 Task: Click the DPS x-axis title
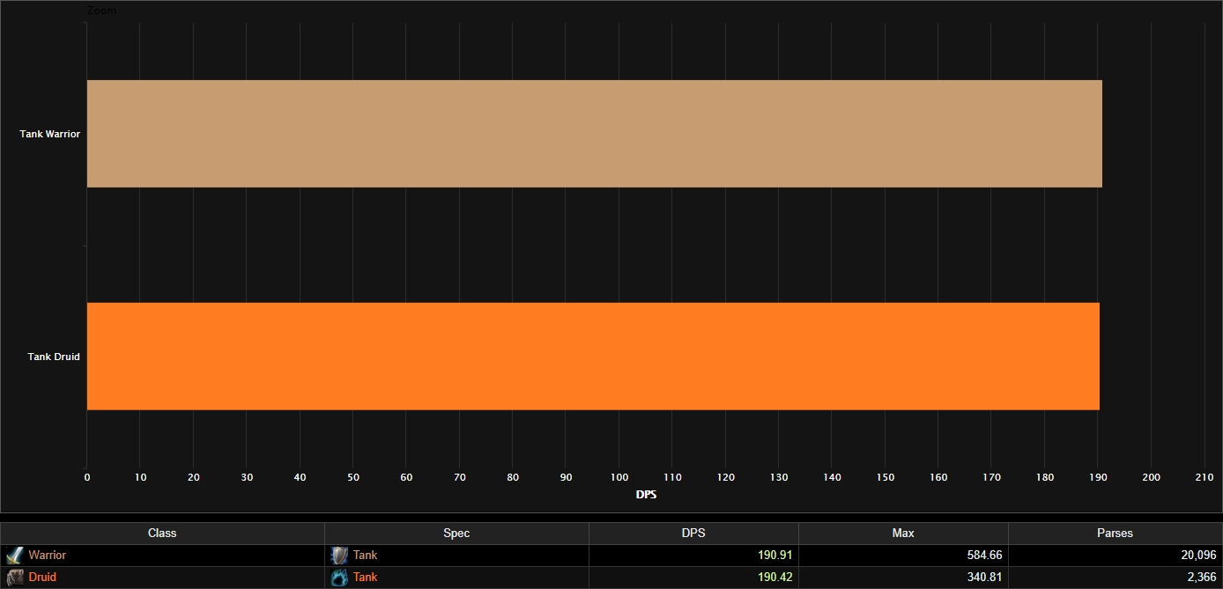click(646, 495)
